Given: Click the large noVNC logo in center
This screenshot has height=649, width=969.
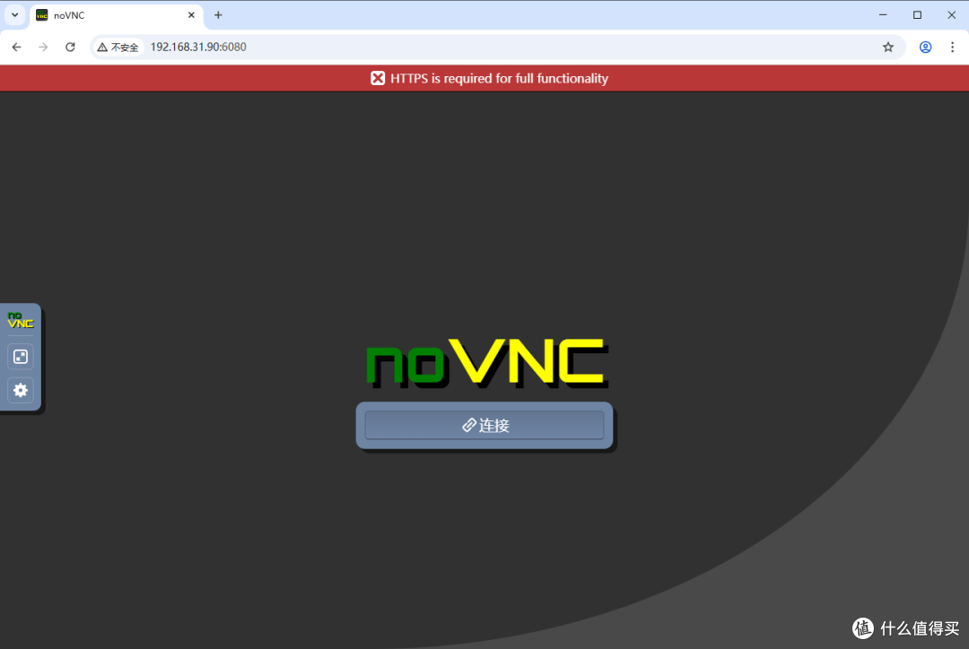Looking at the screenshot, I should click(x=487, y=362).
